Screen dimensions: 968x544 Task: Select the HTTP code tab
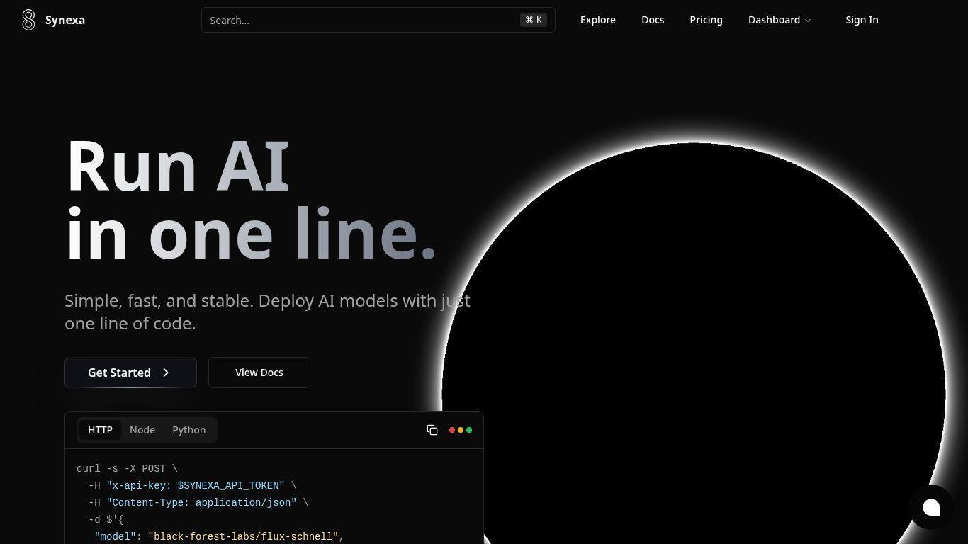pos(100,430)
